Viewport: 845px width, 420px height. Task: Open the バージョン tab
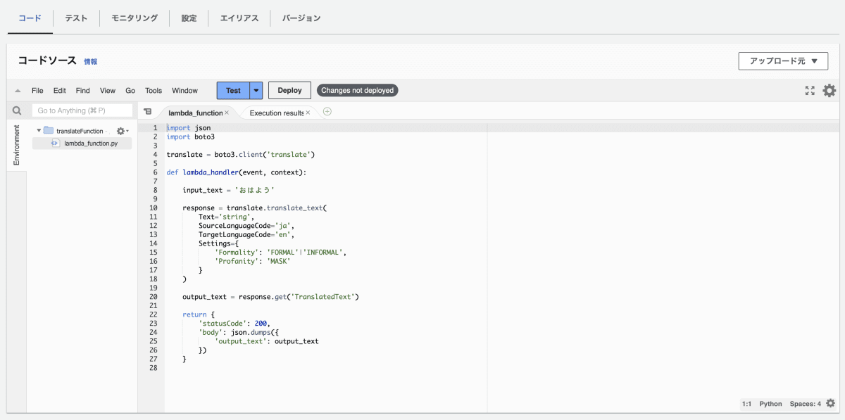[x=301, y=18]
